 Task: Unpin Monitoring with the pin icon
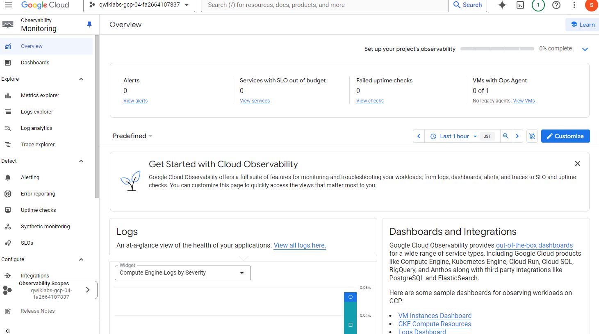coord(89,25)
